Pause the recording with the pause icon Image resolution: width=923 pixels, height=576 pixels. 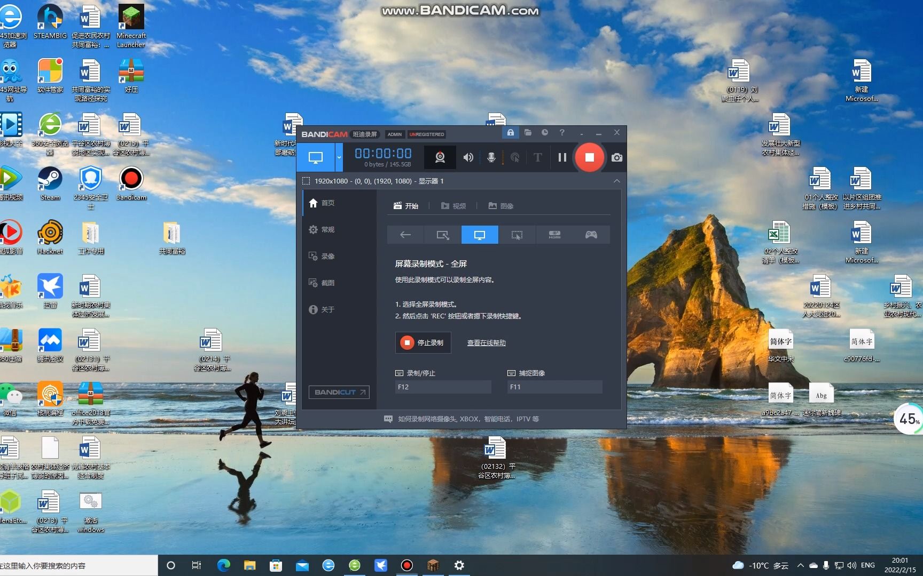[x=562, y=157]
